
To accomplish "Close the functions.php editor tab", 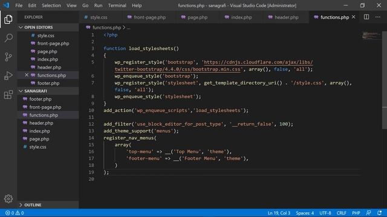I will [x=354, y=17].
